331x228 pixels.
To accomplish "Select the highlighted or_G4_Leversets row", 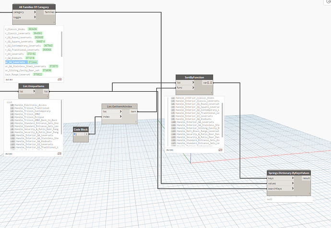I will [21, 62].
